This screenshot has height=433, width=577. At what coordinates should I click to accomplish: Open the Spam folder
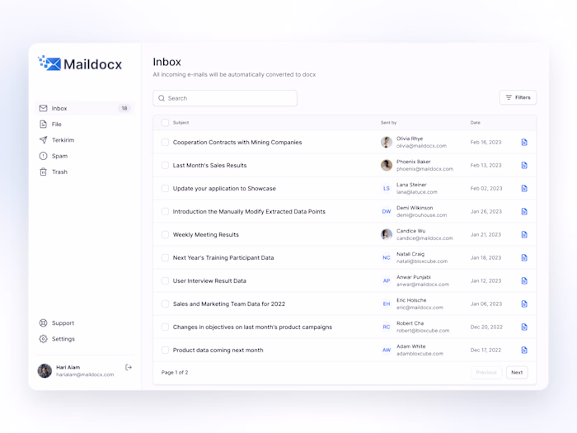click(54, 156)
